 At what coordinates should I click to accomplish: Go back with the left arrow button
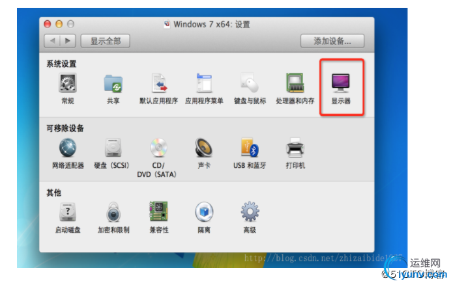pos(52,41)
